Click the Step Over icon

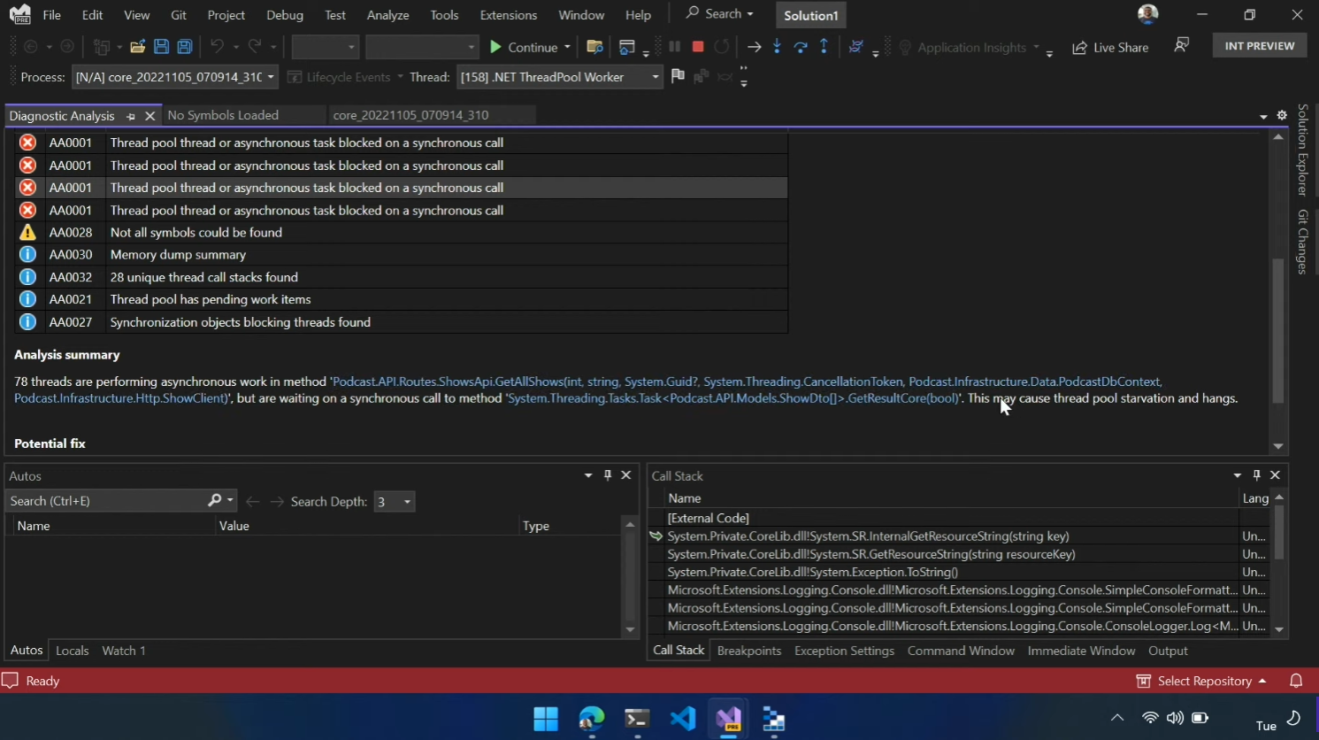[801, 47]
